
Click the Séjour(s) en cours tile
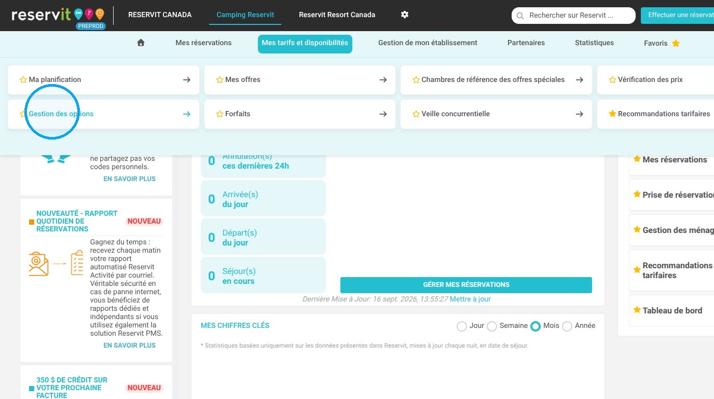(x=263, y=276)
